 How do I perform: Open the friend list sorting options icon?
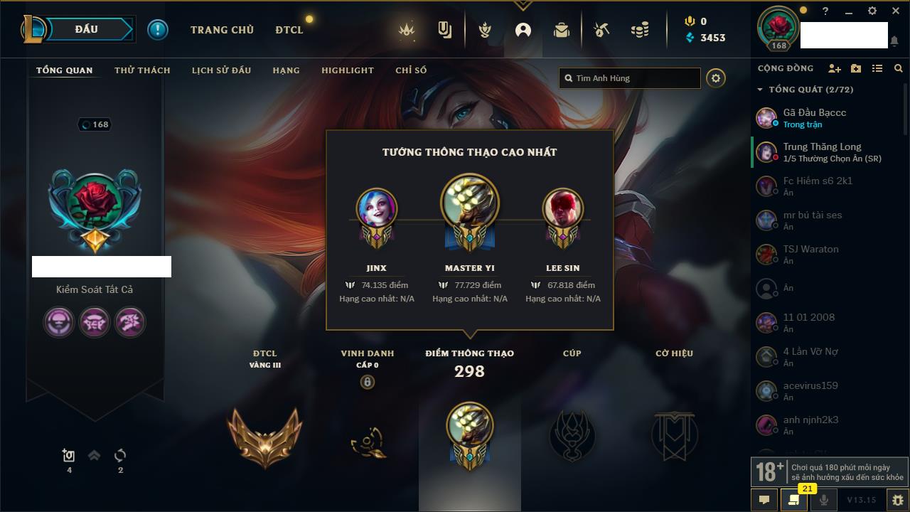[877, 68]
